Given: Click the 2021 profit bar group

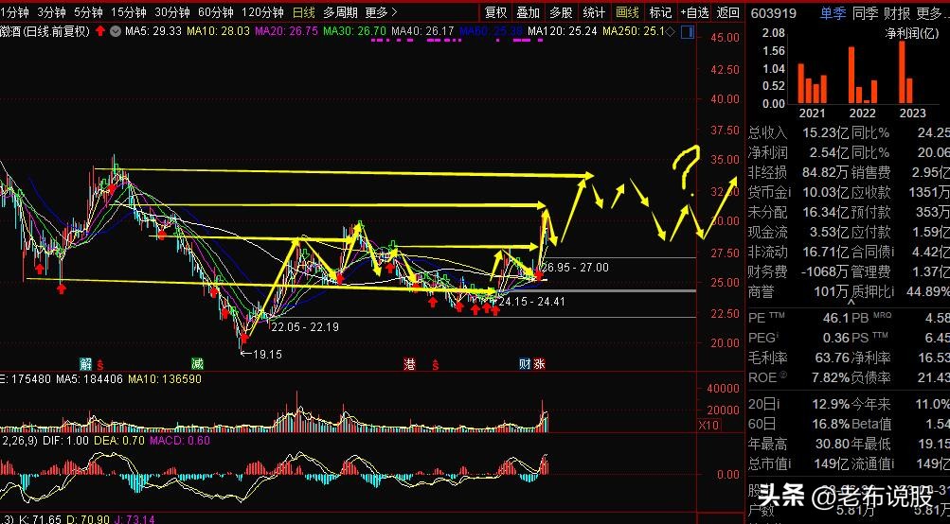Looking at the screenshot, I should click(x=813, y=82).
